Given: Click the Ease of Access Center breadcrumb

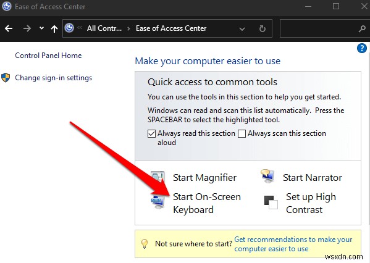Looking at the screenshot, I should click(x=171, y=28).
